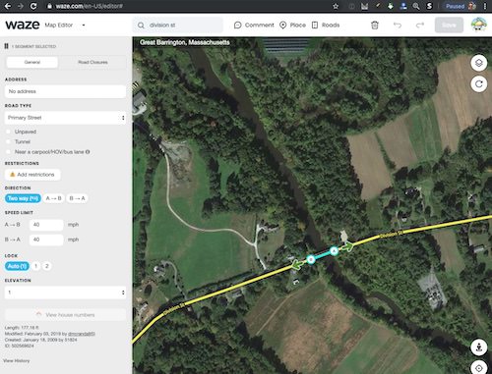Viewport: 492px width, 374px height.
Task: Open View History link
Action: pyautogui.click(x=17, y=360)
